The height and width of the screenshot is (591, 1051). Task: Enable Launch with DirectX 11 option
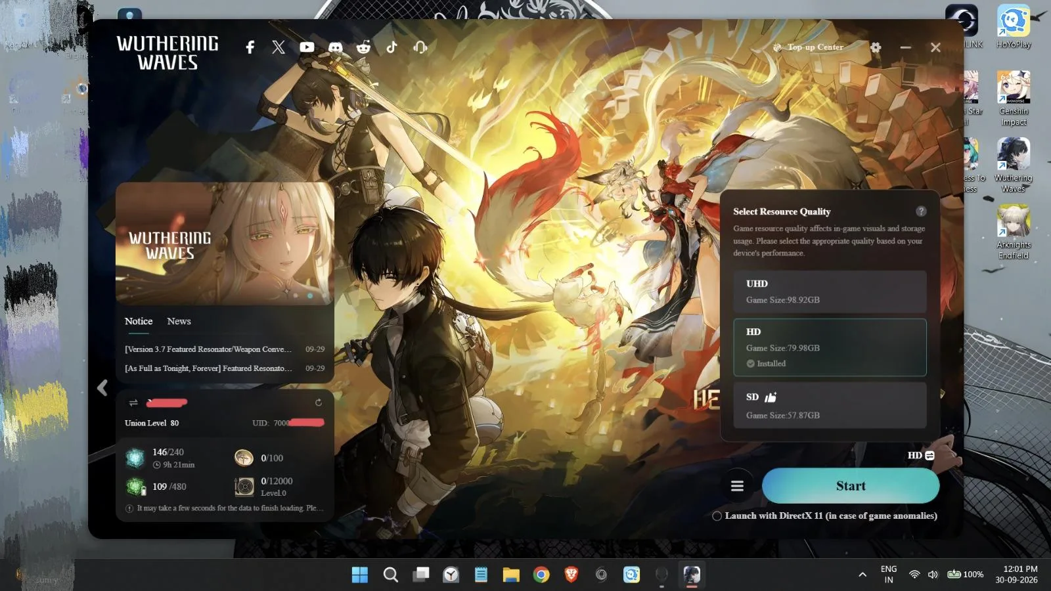717,516
